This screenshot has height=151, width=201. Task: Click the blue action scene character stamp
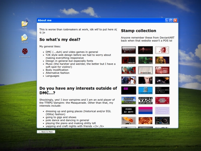[129, 80]
